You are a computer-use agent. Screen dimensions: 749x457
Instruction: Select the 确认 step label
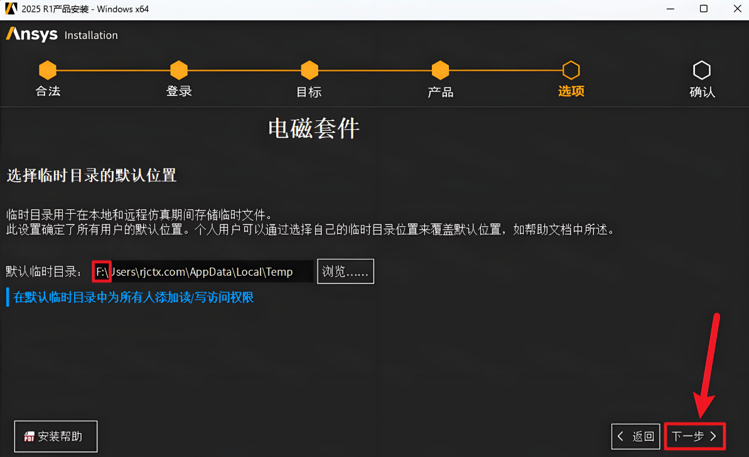pyautogui.click(x=702, y=92)
